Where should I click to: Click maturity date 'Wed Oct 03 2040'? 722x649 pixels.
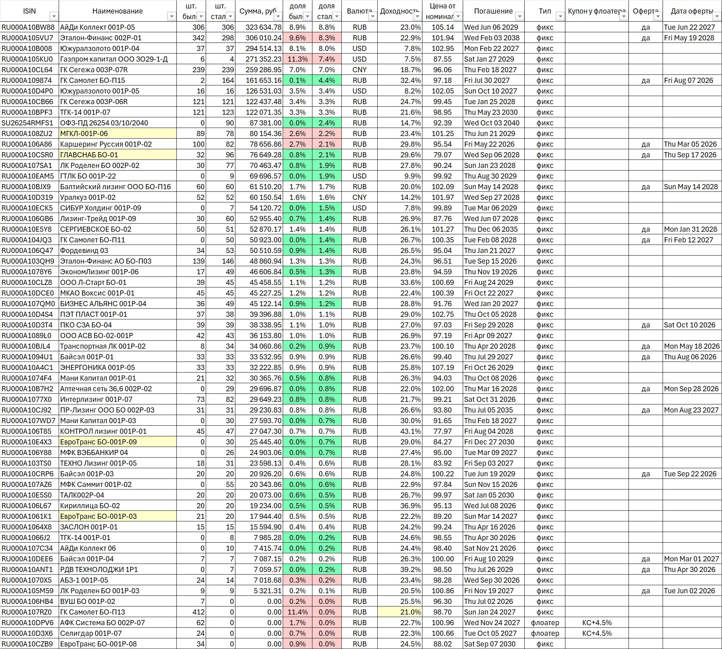click(x=494, y=123)
